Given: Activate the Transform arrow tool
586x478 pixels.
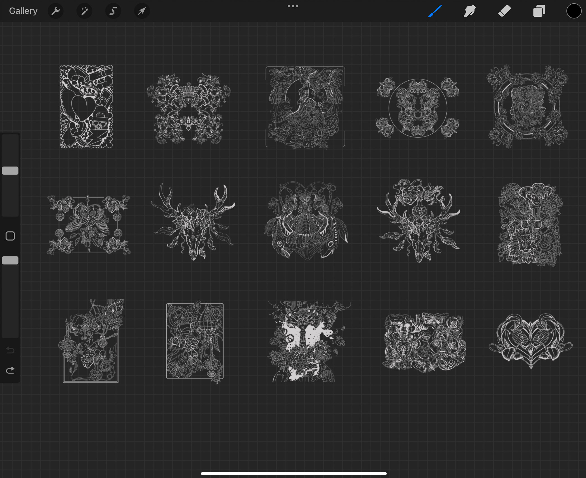Looking at the screenshot, I should pyautogui.click(x=142, y=11).
